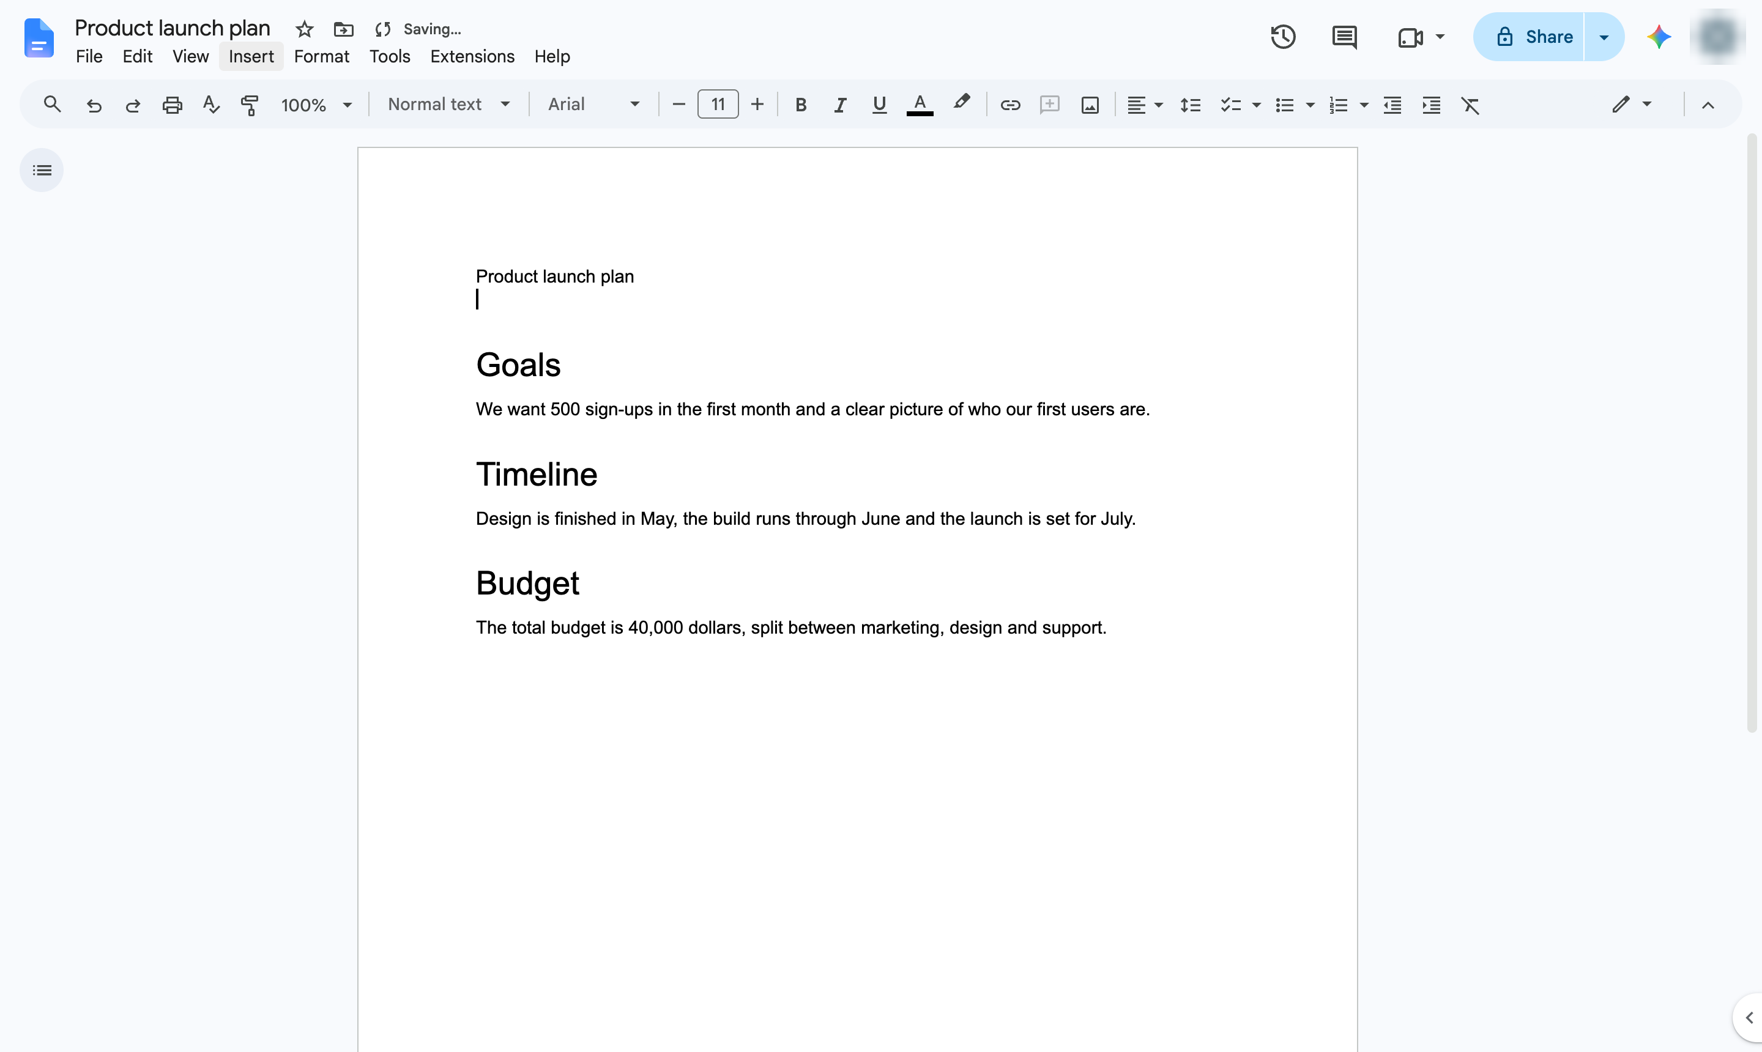
Task: Open the zoom level 100% dropdown
Action: tap(316, 105)
